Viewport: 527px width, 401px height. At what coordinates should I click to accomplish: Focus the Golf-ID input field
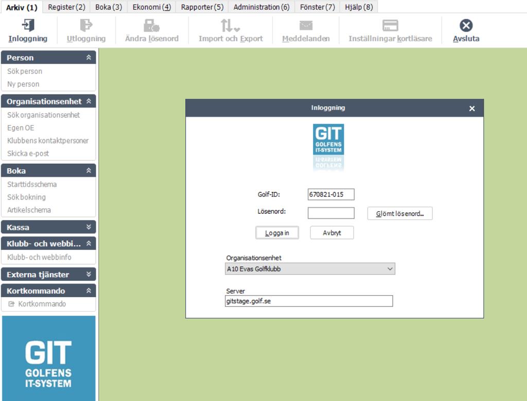[x=331, y=194]
